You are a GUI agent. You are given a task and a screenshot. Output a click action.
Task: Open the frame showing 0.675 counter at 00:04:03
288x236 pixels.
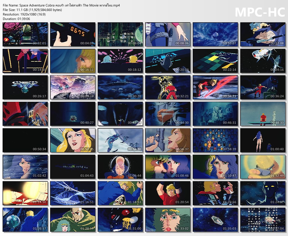tap(73, 34)
